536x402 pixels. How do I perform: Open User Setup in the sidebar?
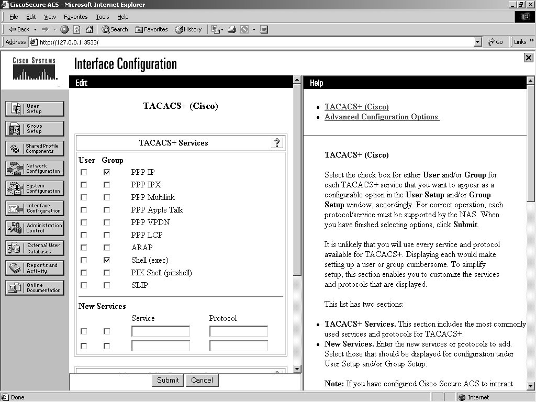[35, 109]
